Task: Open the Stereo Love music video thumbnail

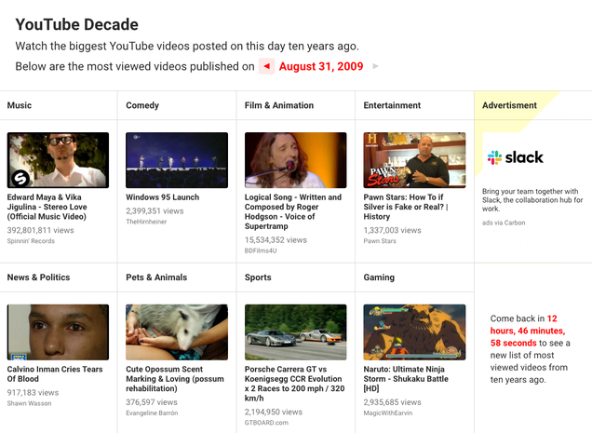Action: pos(58,160)
